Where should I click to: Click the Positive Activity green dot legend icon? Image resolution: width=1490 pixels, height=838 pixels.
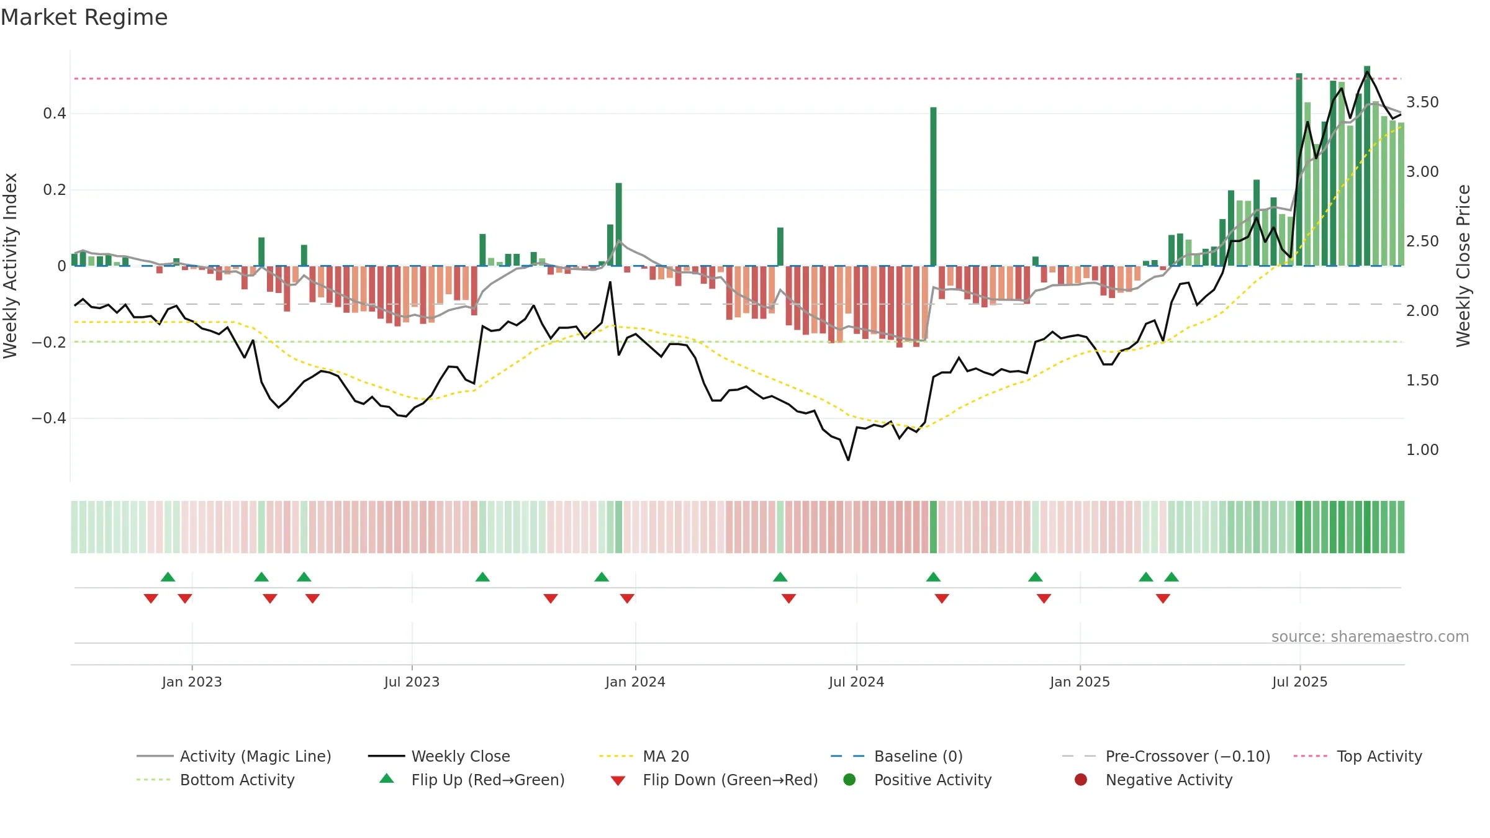coord(849,779)
